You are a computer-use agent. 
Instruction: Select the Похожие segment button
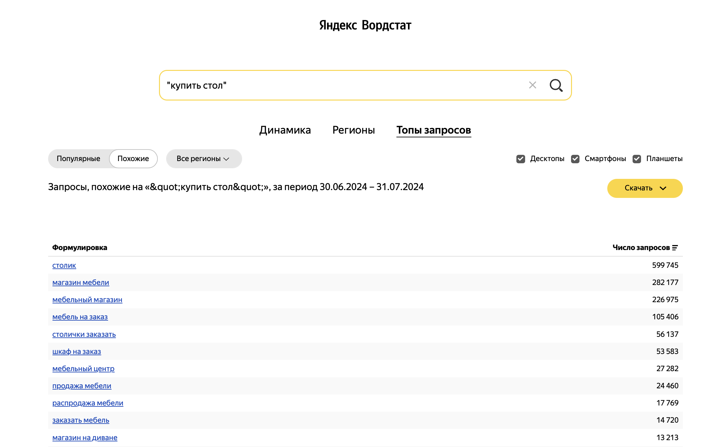pyautogui.click(x=133, y=159)
